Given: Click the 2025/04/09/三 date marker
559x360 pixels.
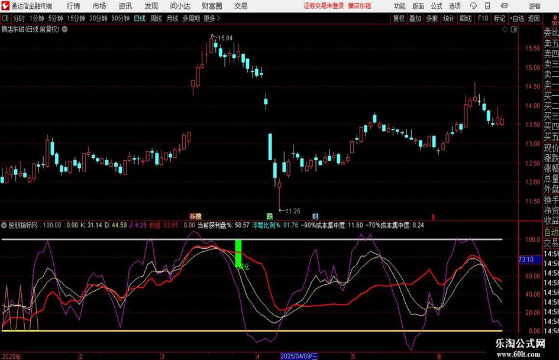Looking at the screenshot, I should [x=299, y=356].
